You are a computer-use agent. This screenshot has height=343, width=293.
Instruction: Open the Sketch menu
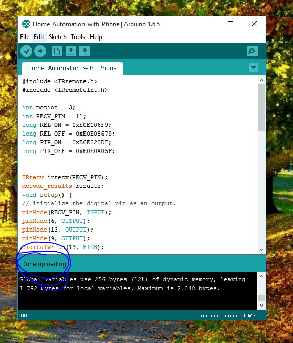[x=57, y=37]
